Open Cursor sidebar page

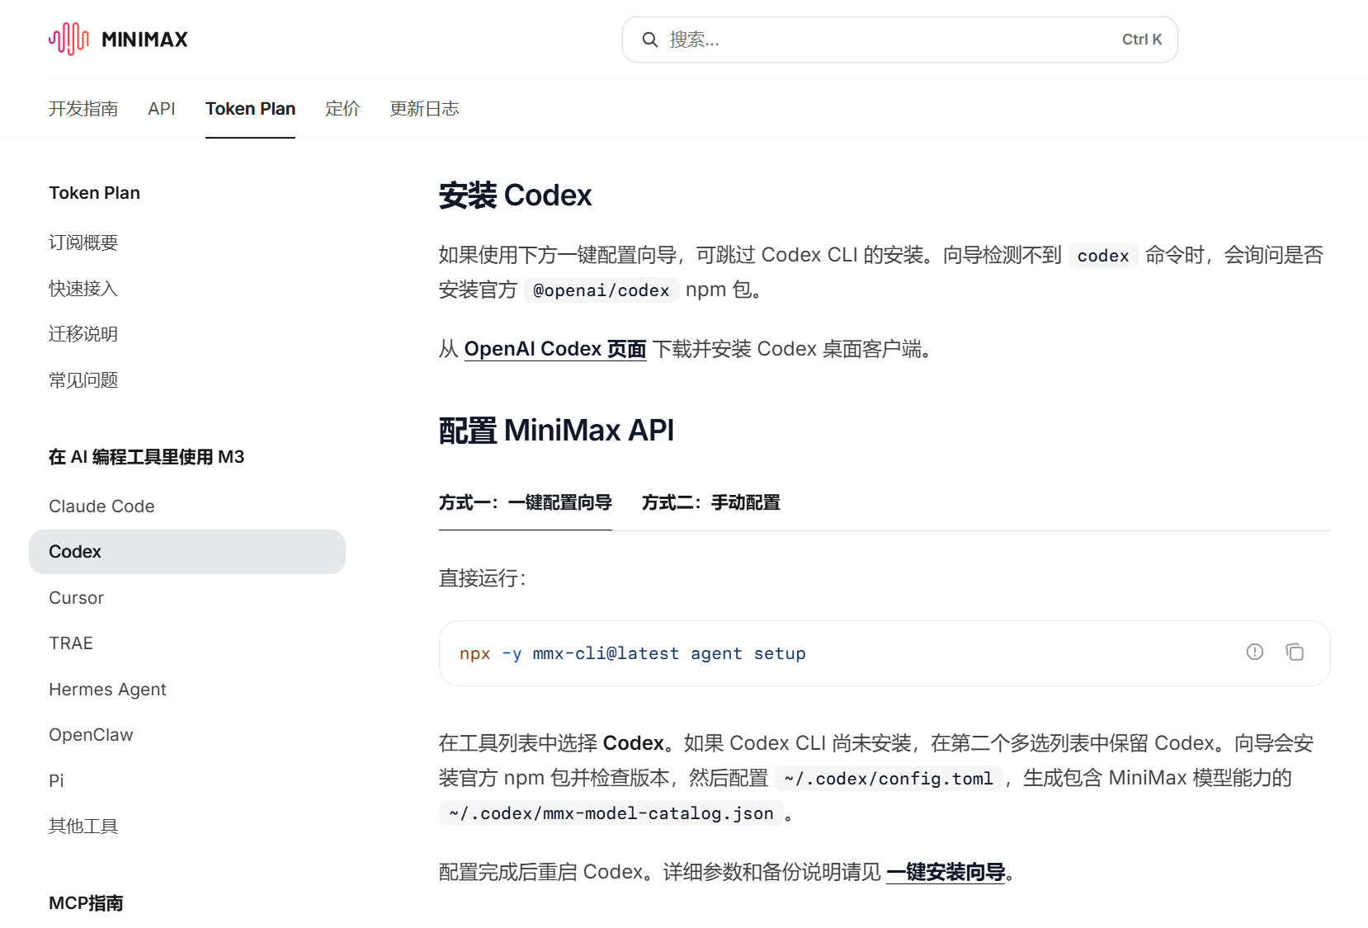tap(76, 598)
